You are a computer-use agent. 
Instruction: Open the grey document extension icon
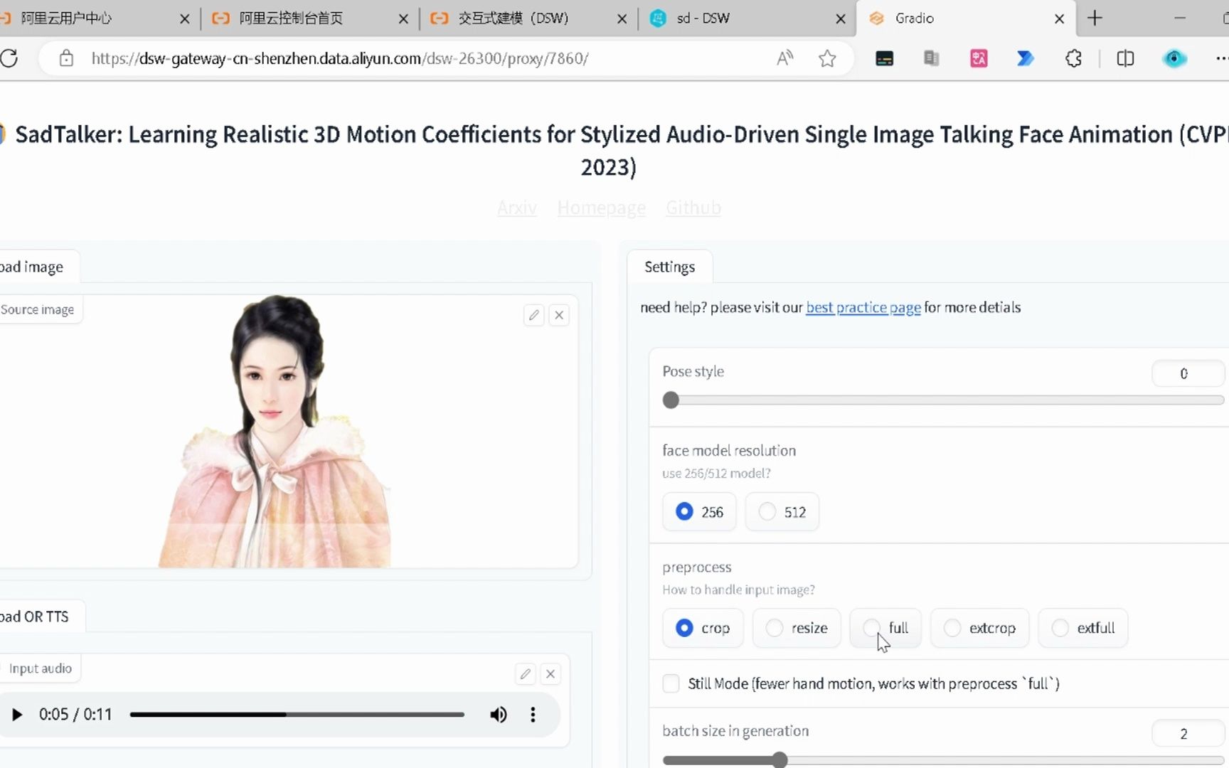[x=931, y=58]
